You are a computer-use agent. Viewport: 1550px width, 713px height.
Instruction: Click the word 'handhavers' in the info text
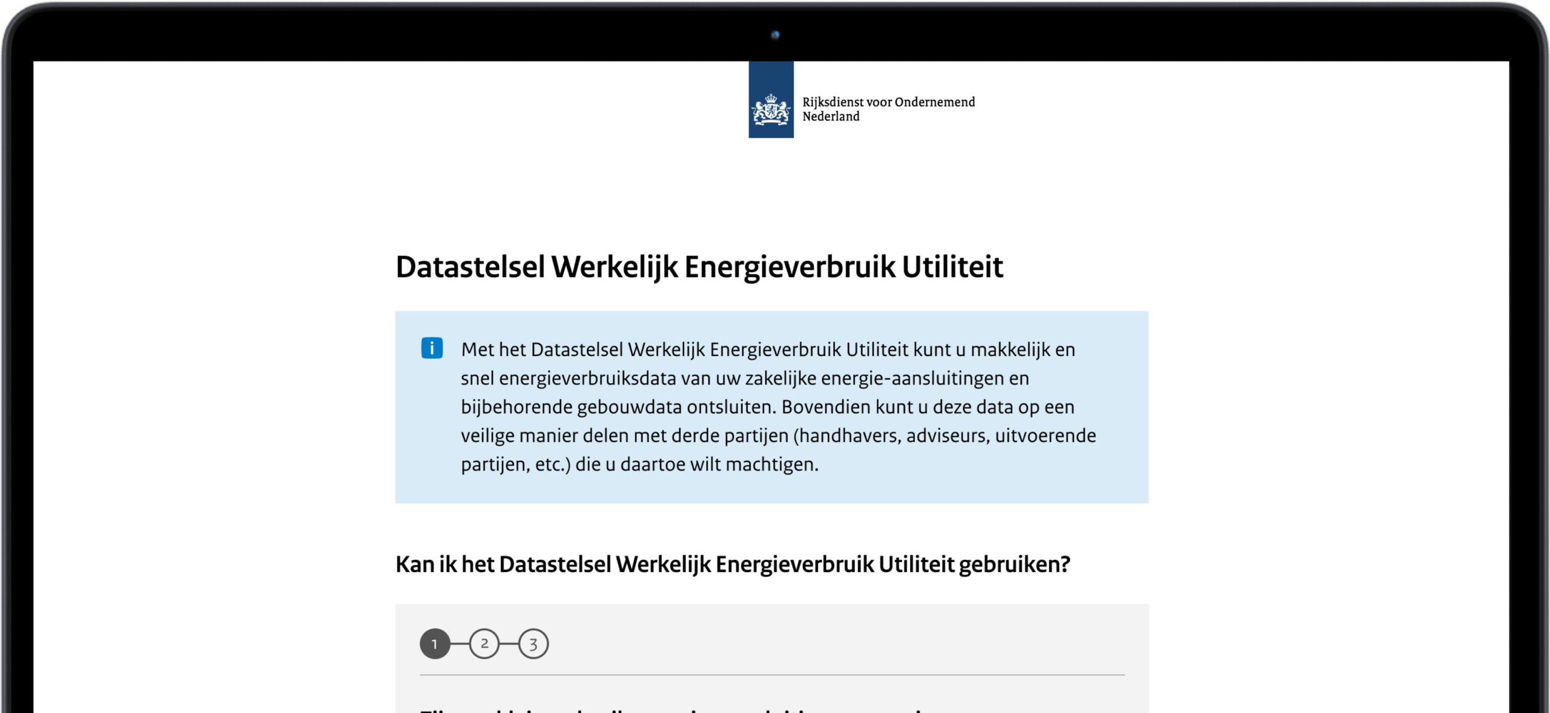tap(848, 435)
